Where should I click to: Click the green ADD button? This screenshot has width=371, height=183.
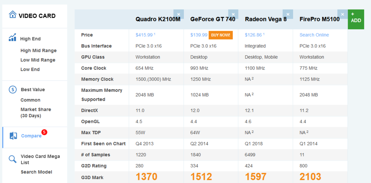tap(356, 20)
